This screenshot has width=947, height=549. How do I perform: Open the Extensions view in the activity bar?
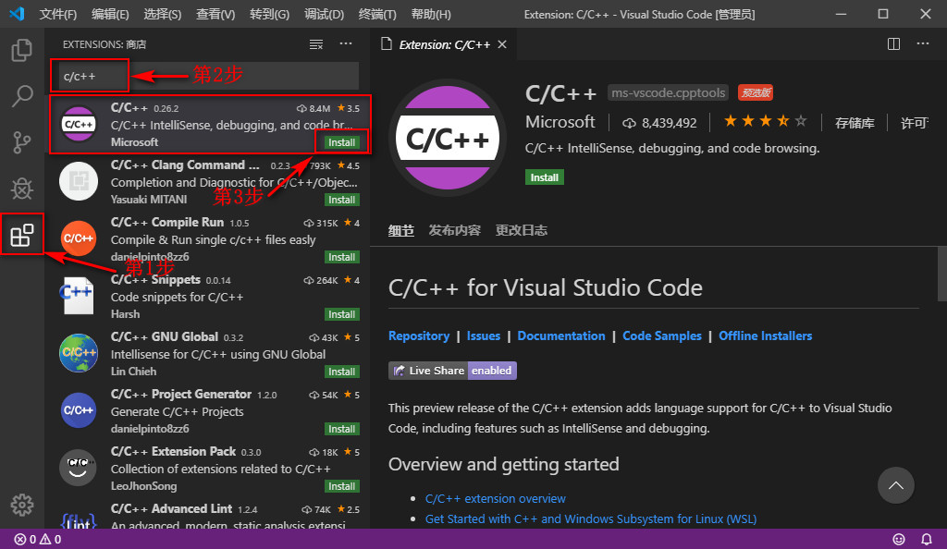[x=20, y=234]
